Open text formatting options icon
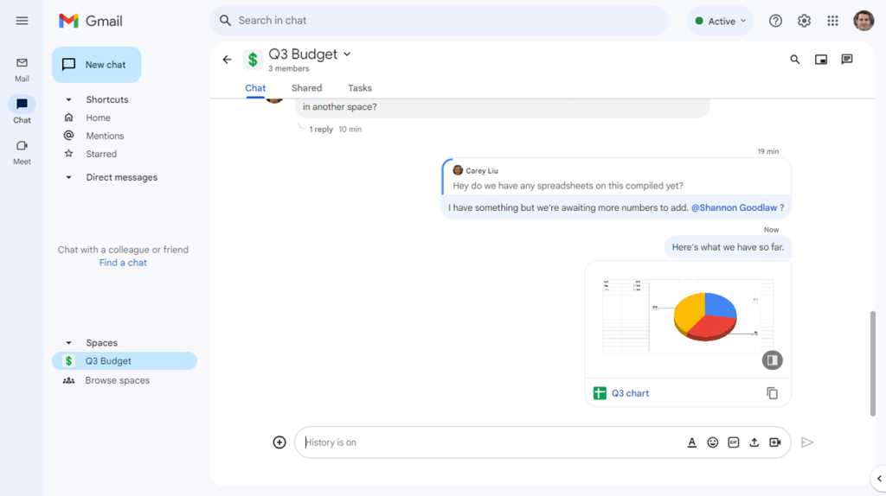 click(691, 442)
